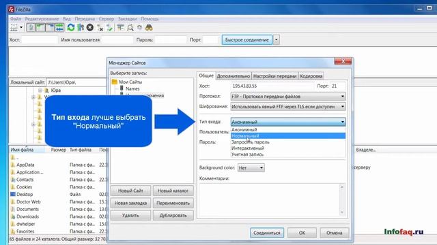This screenshot has height=245, width=437.
Task: Open the Site Manager toolbar icon
Action: point(14,27)
